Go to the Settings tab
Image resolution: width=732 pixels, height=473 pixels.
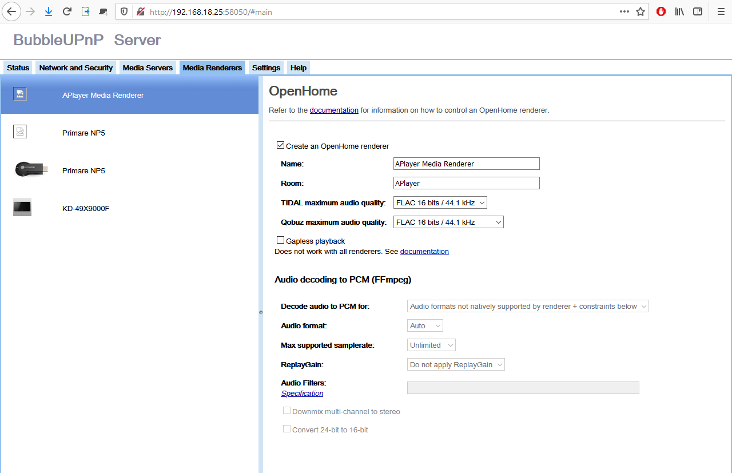click(x=266, y=67)
